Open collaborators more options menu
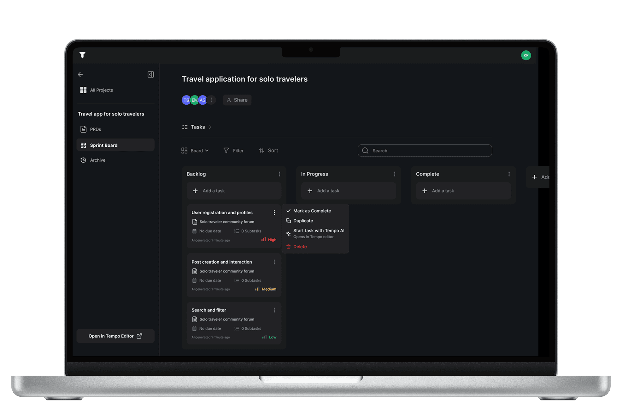This screenshot has width=622, height=404. [x=211, y=100]
